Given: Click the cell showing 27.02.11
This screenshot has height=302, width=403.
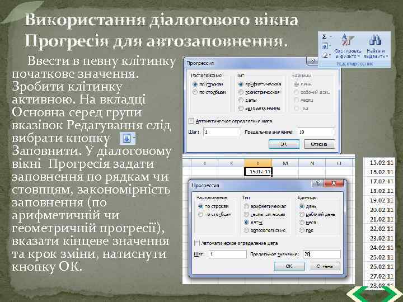Looking at the screenshot, I should (379, 276).
